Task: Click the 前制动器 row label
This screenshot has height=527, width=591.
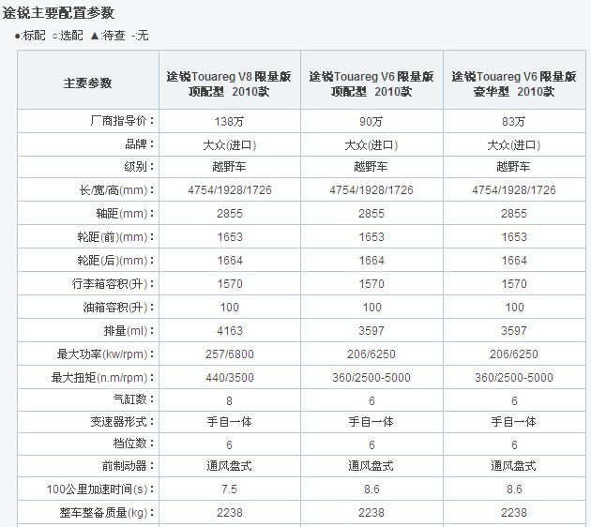Action: pyautogui.click(x=129, y=466)
